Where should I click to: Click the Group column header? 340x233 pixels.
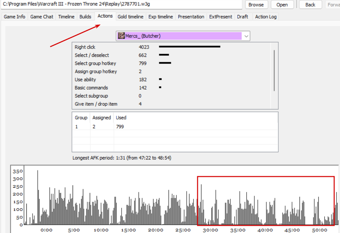coord(81,118)
